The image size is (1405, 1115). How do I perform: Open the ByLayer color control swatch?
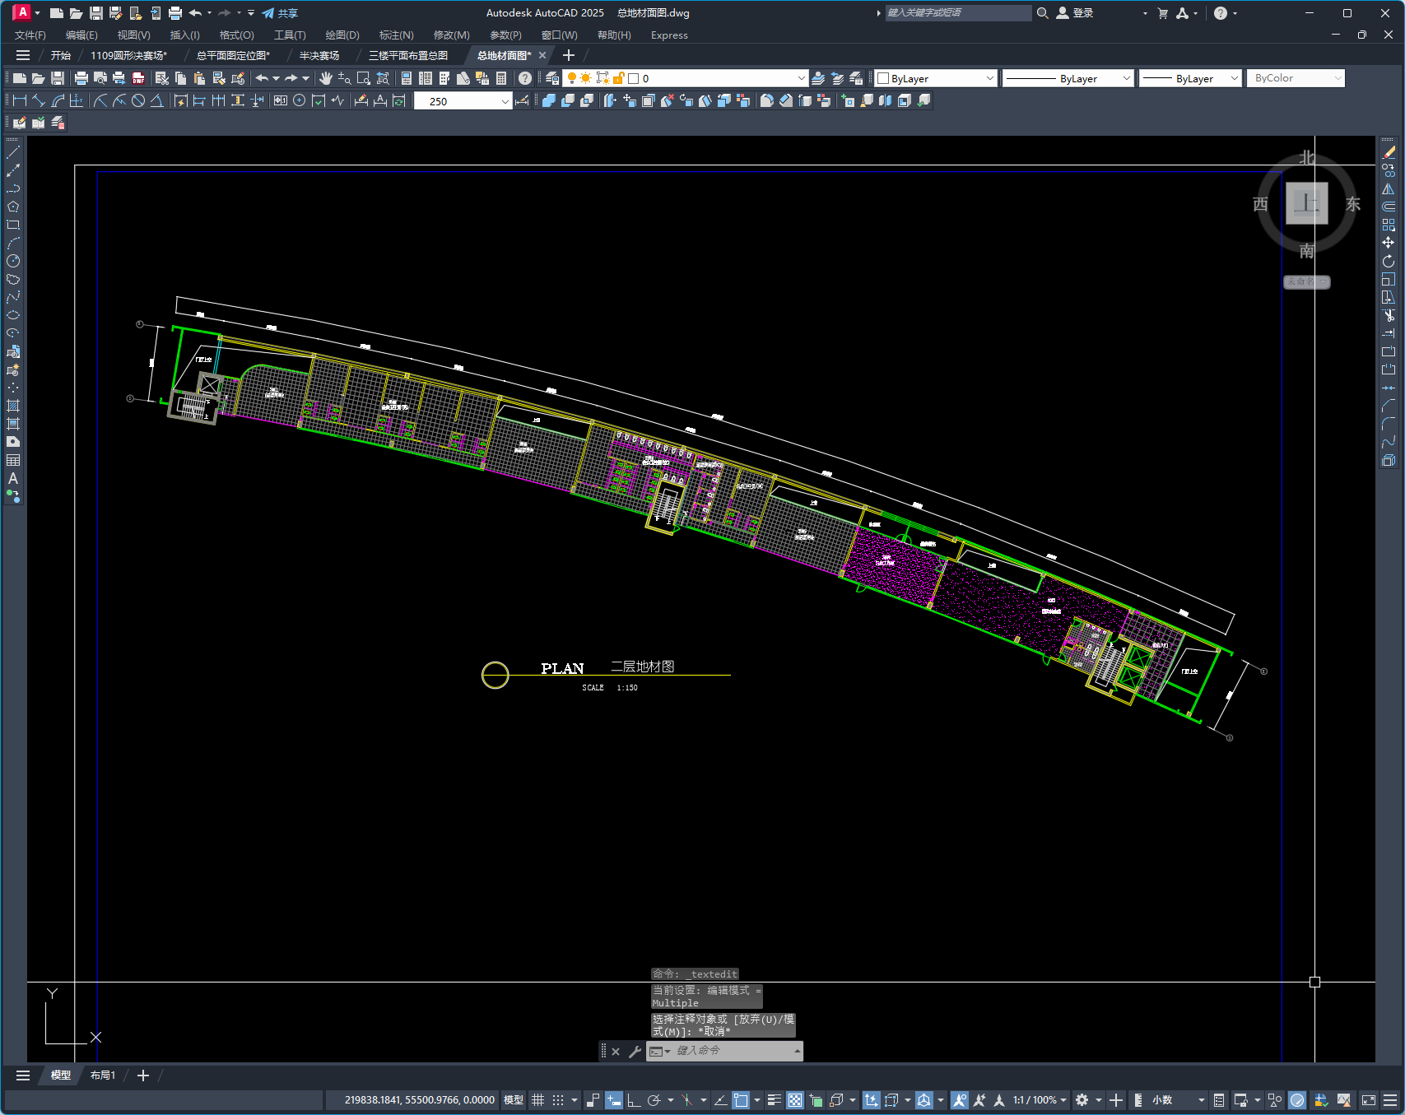[x=936, y=78]
